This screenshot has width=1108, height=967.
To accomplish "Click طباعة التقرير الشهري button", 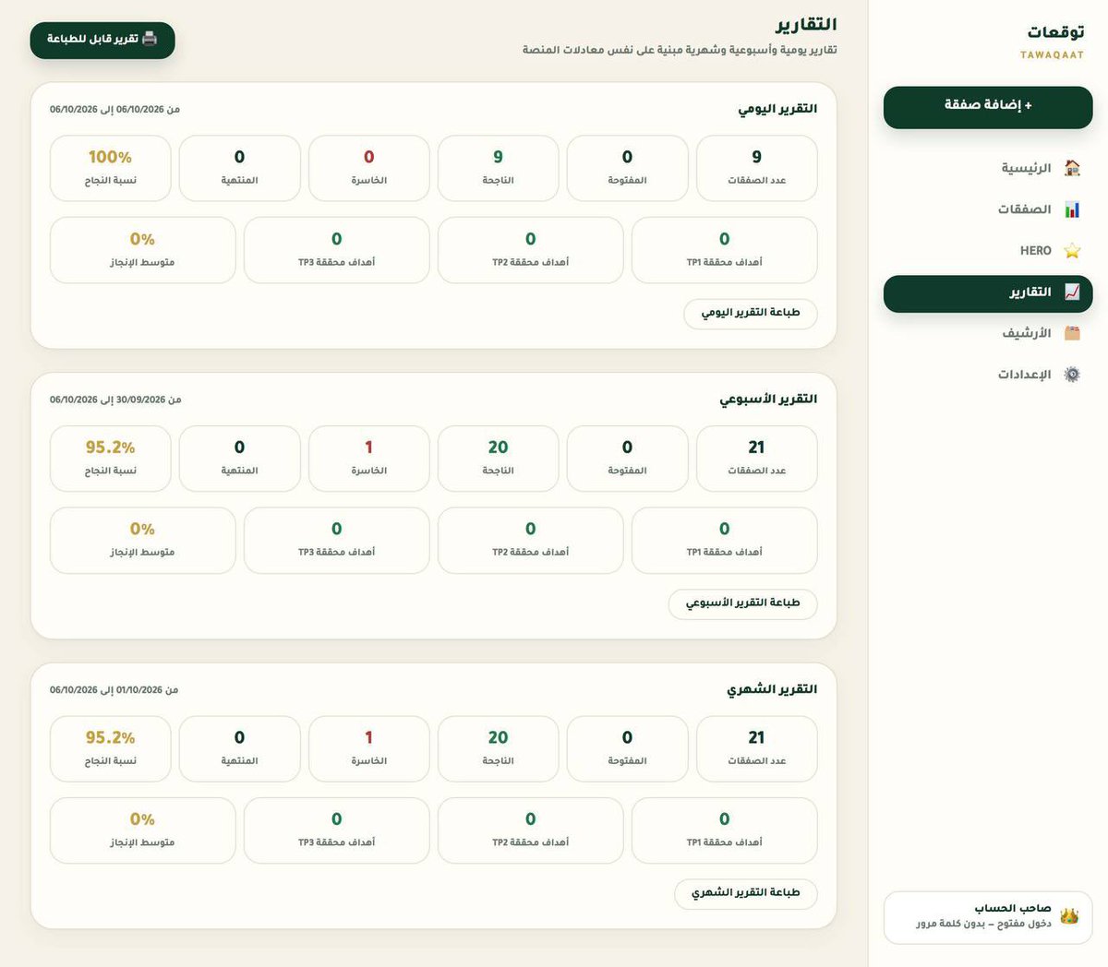I will tap(746, 893).
